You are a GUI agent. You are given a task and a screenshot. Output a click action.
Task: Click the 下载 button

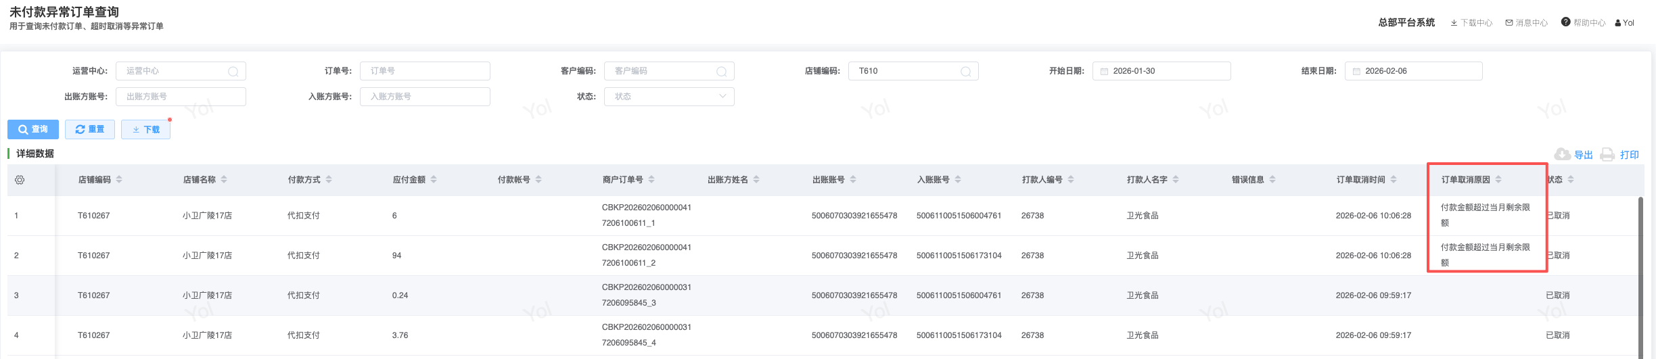[145, 129]
